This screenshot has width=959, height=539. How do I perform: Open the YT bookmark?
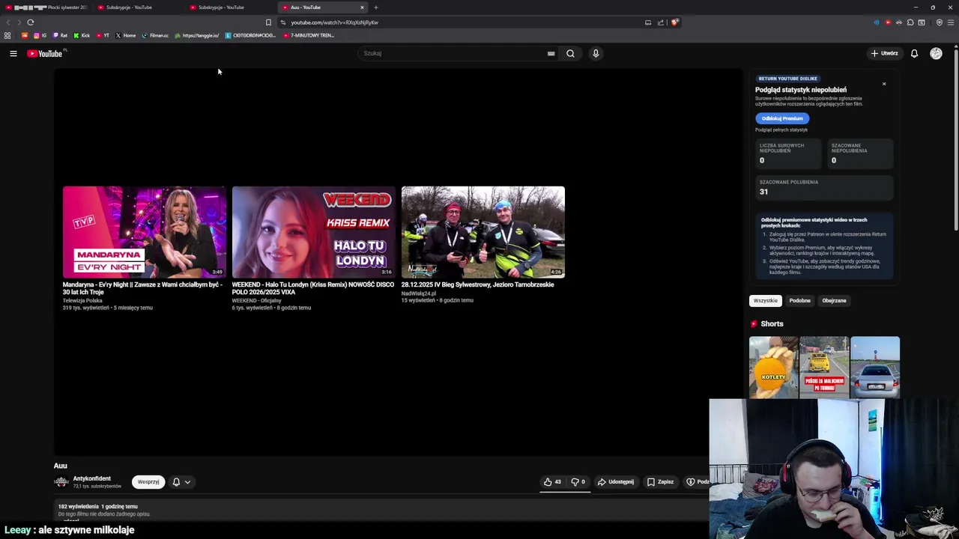[x=103, y=35]
